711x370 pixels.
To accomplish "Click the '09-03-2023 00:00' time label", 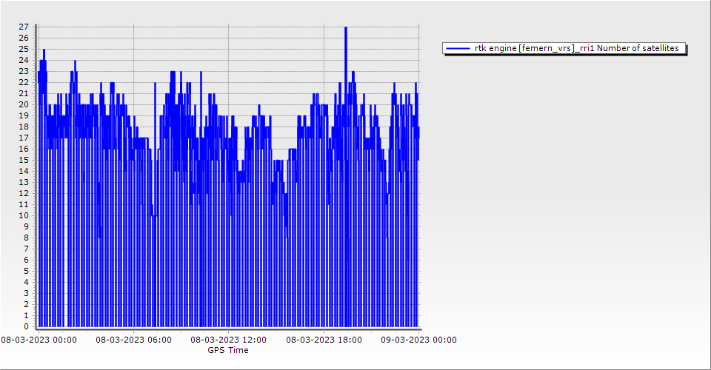I will click(x=418, y=340).
